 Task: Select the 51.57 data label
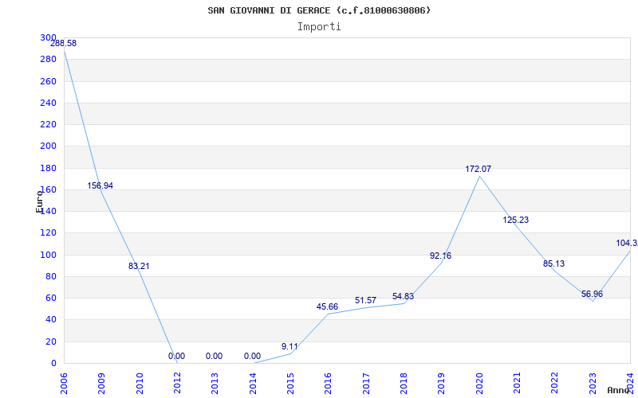(365, 300)
